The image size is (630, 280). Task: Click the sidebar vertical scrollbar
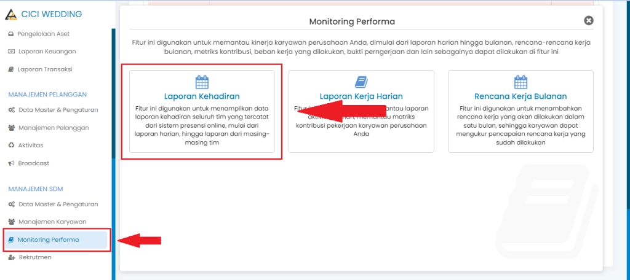(x=114, y=93)
